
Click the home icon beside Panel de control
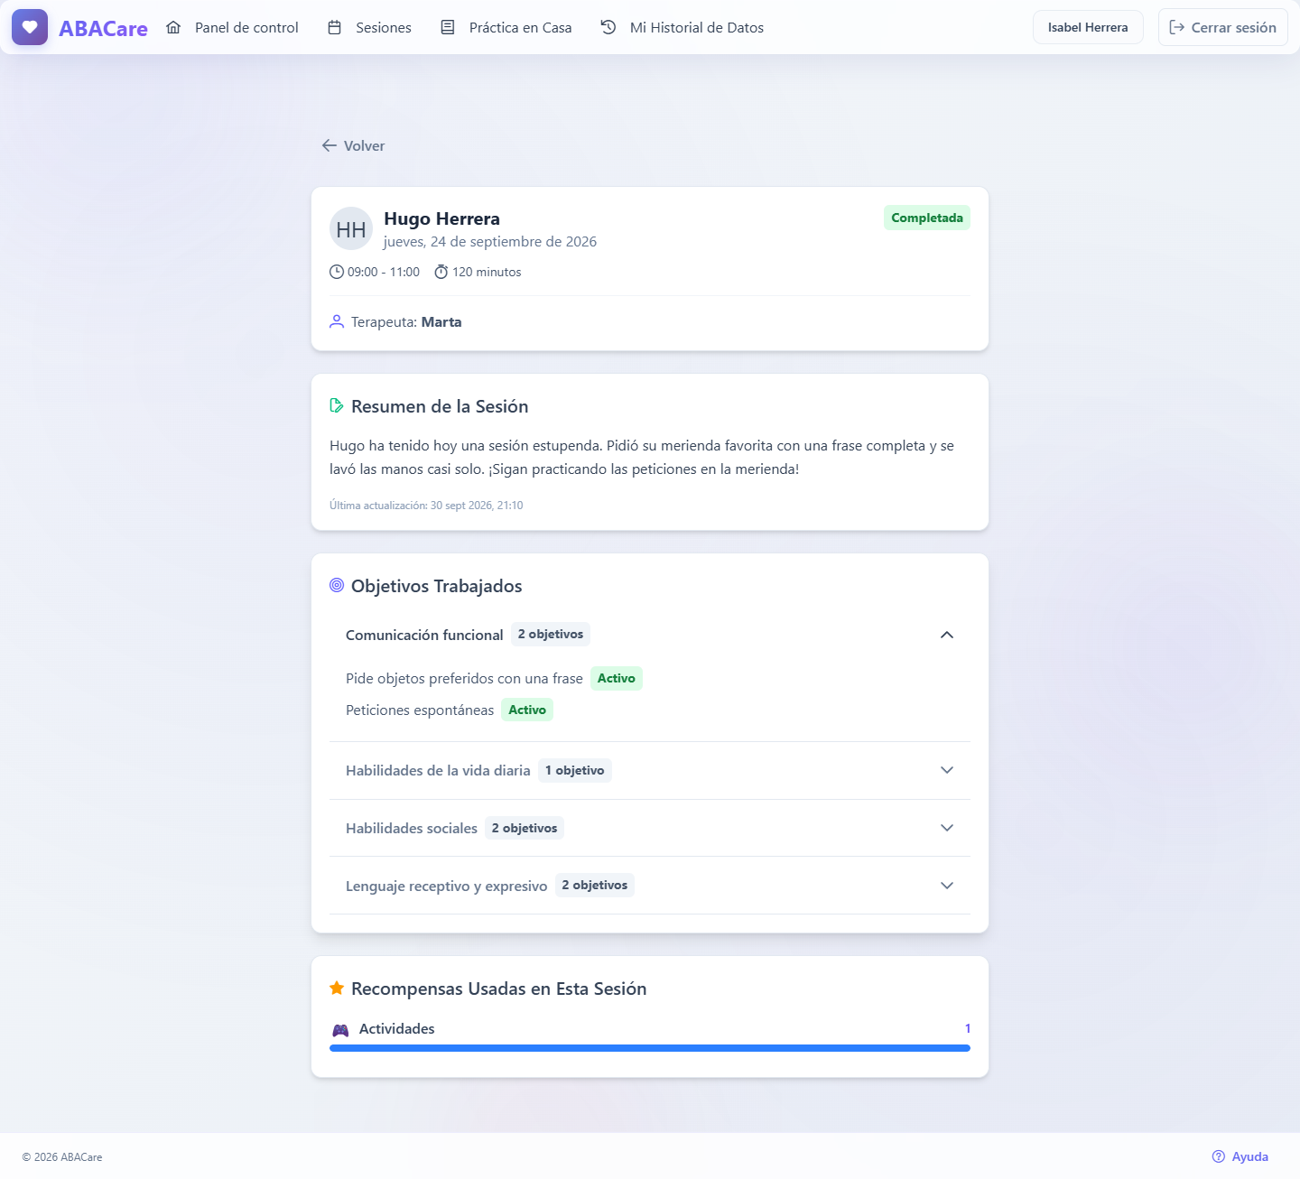tap(173, 27)
